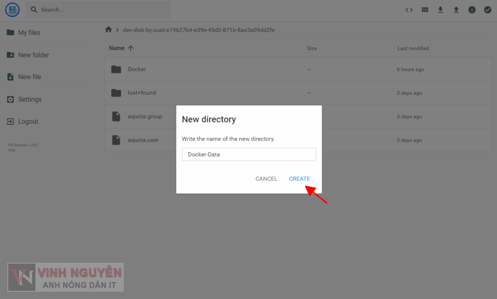
Task: Click the home icon in the breadcrumb
Action: [108, 30]
